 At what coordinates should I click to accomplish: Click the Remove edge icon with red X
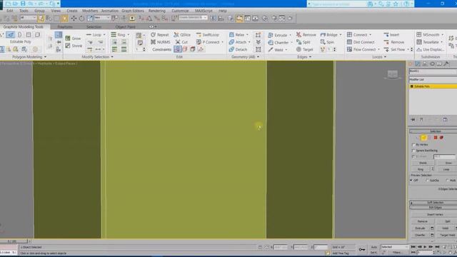tap(298, 35)
